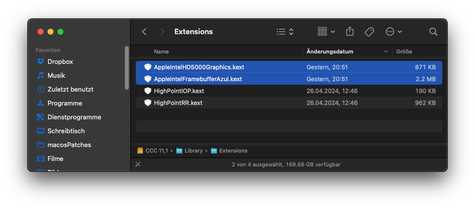This screenshot has width=475, height=208.
Task: Click the back navigation arrow
Action: (x=144, y=32)
